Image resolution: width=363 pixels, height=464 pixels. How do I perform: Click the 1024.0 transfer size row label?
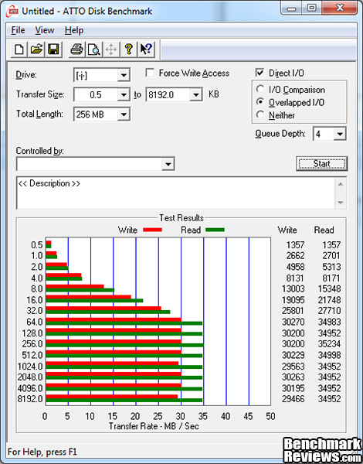click(x=30, y=367)
